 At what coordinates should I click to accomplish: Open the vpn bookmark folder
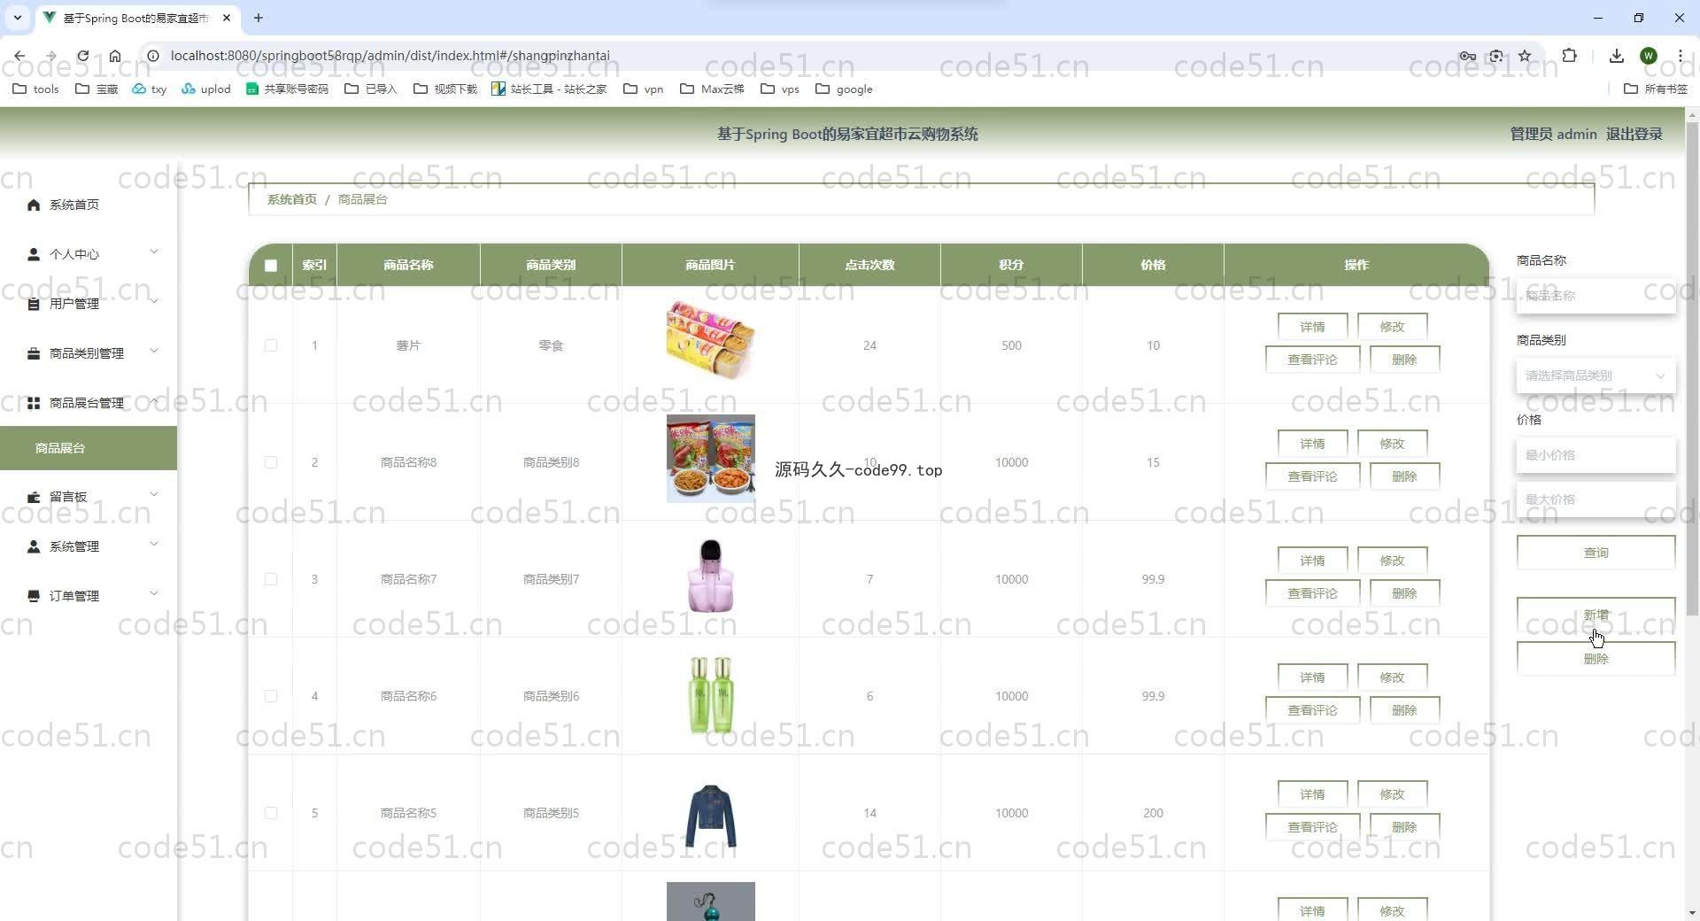point(644,89)
